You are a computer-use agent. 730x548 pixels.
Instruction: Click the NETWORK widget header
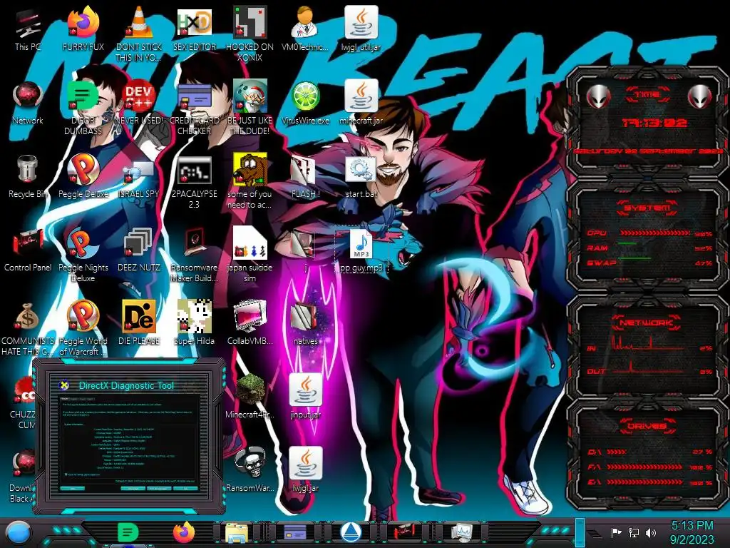pyautogui.click(x=647, y=322)
